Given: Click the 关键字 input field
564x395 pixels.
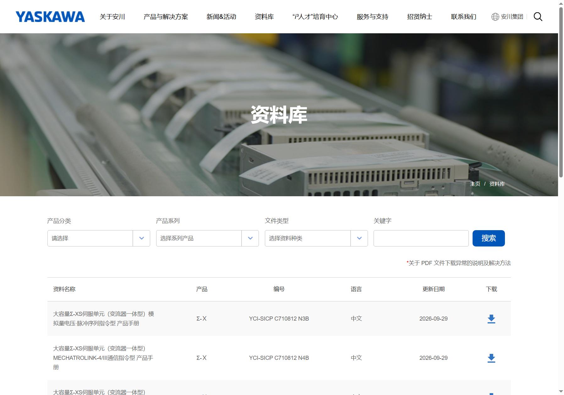Looking at the screenshot, I should 421,238.
